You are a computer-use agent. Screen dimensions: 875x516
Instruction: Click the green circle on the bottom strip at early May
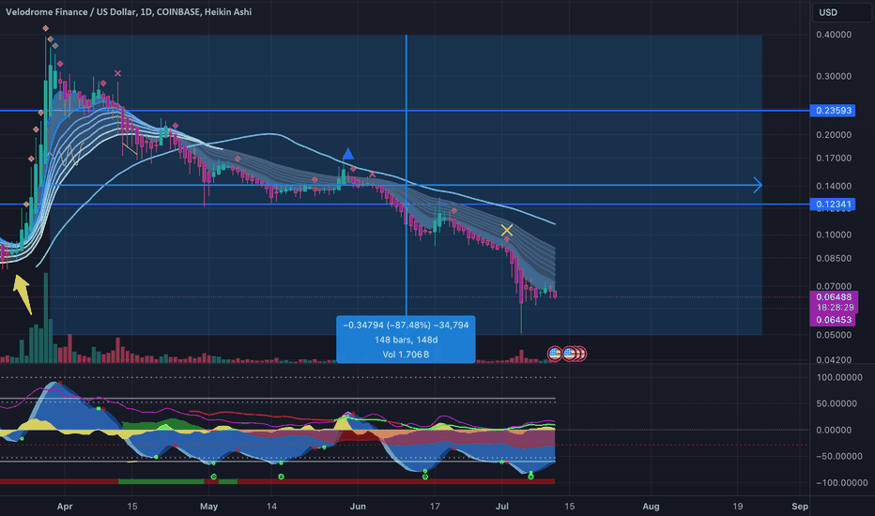(x=214, y=477)
